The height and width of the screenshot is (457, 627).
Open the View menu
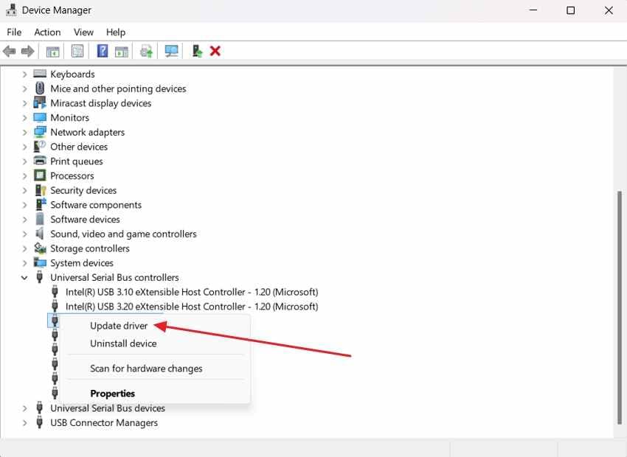point(83,32)
